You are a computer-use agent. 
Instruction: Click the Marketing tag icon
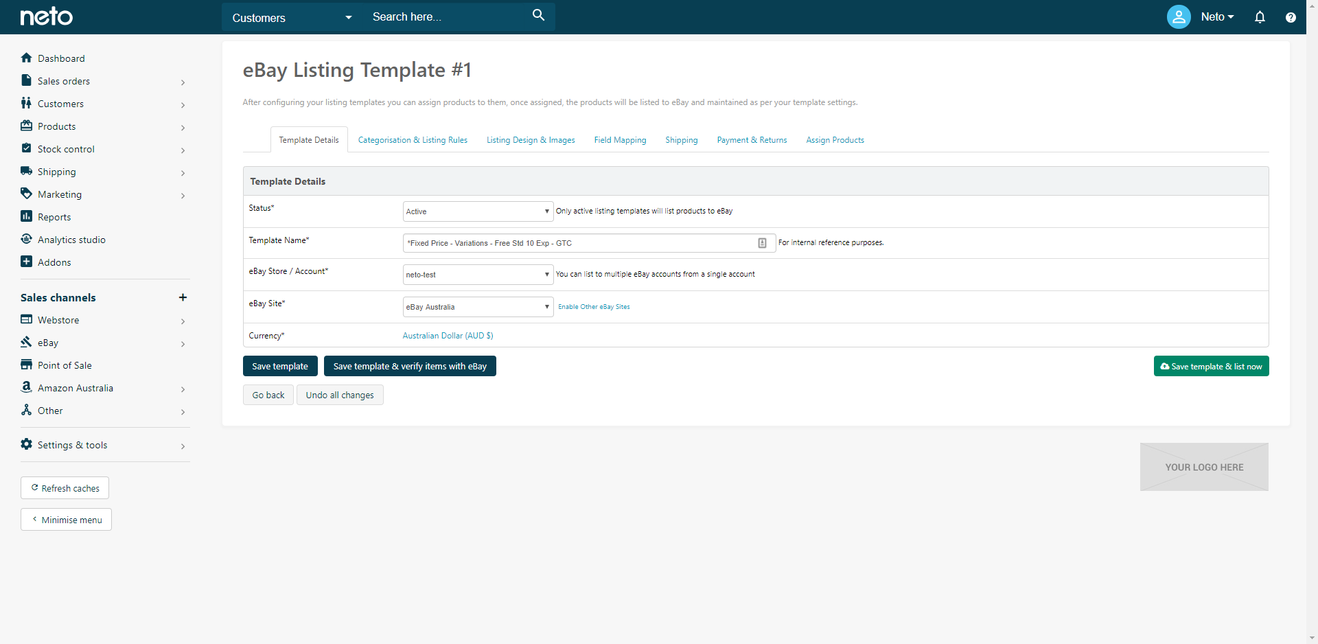pyautogui.click(x=27, y=194)
